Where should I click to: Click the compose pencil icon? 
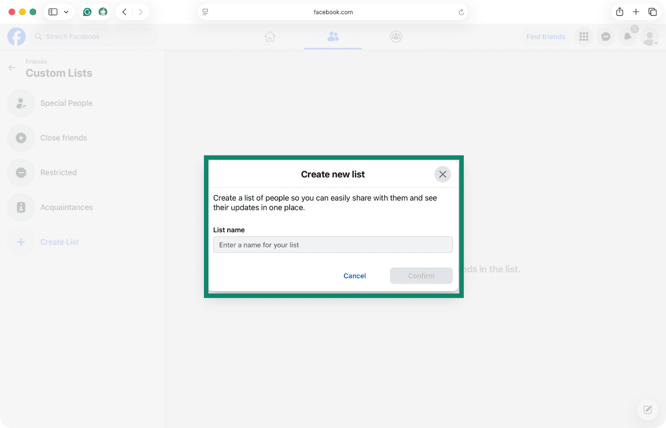pos(647,409)
